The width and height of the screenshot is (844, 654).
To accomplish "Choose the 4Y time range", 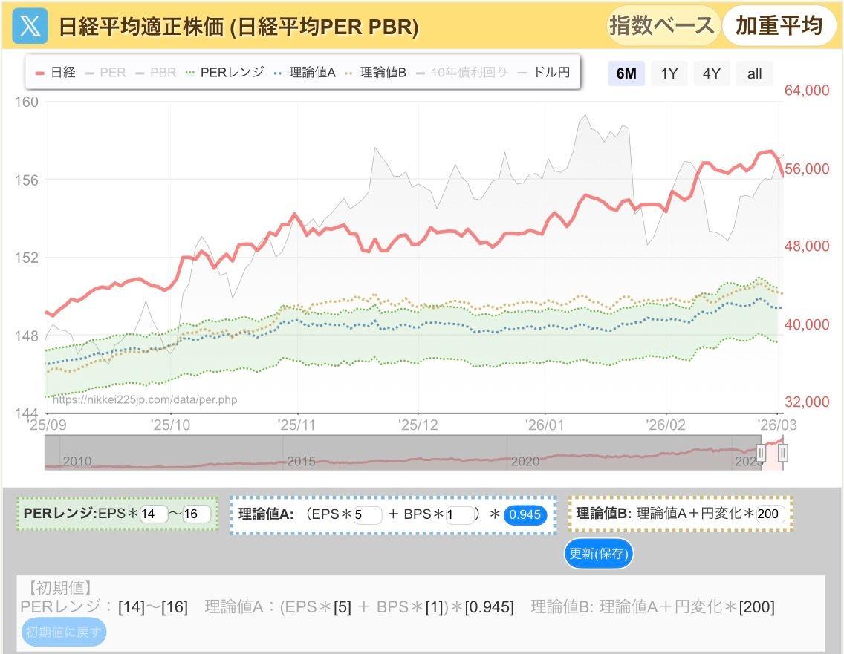I will point(712,73).
